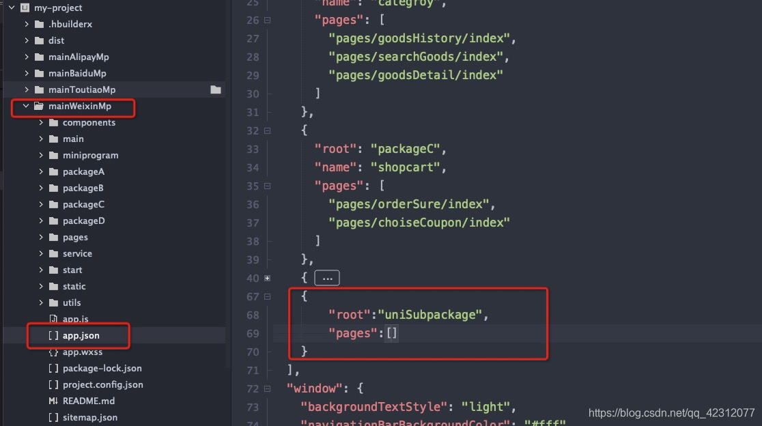Screen dimensions: 762x426
Task: Fold the window object at line 72
Action: click(x=267, y=388)
